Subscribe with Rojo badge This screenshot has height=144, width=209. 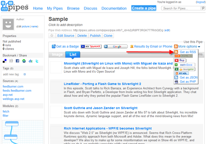coord(180,60)
